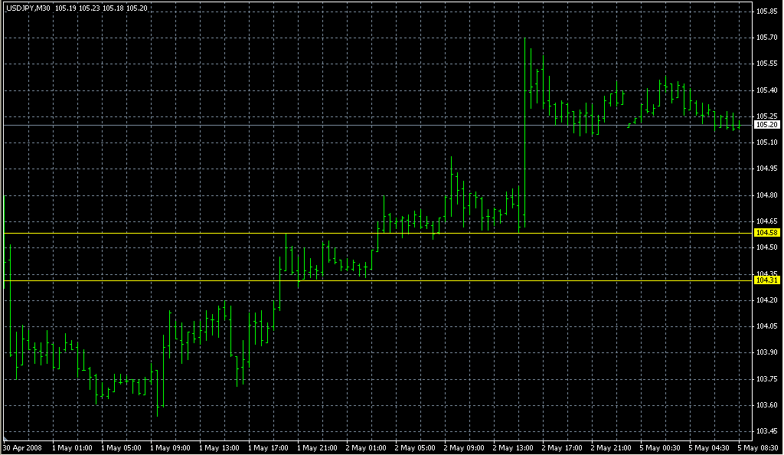This screenshot has height=455, width=784.
Task: Click the yellow 104.58 price tag
Action: tap(766, 233)
